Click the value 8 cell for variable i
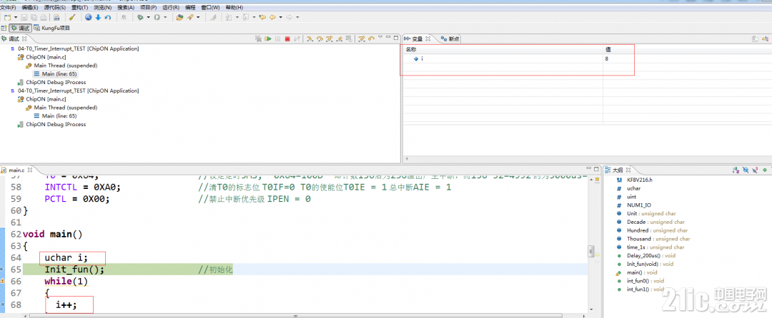The height and width of the screenshot is (318, 772). (608, 58)
